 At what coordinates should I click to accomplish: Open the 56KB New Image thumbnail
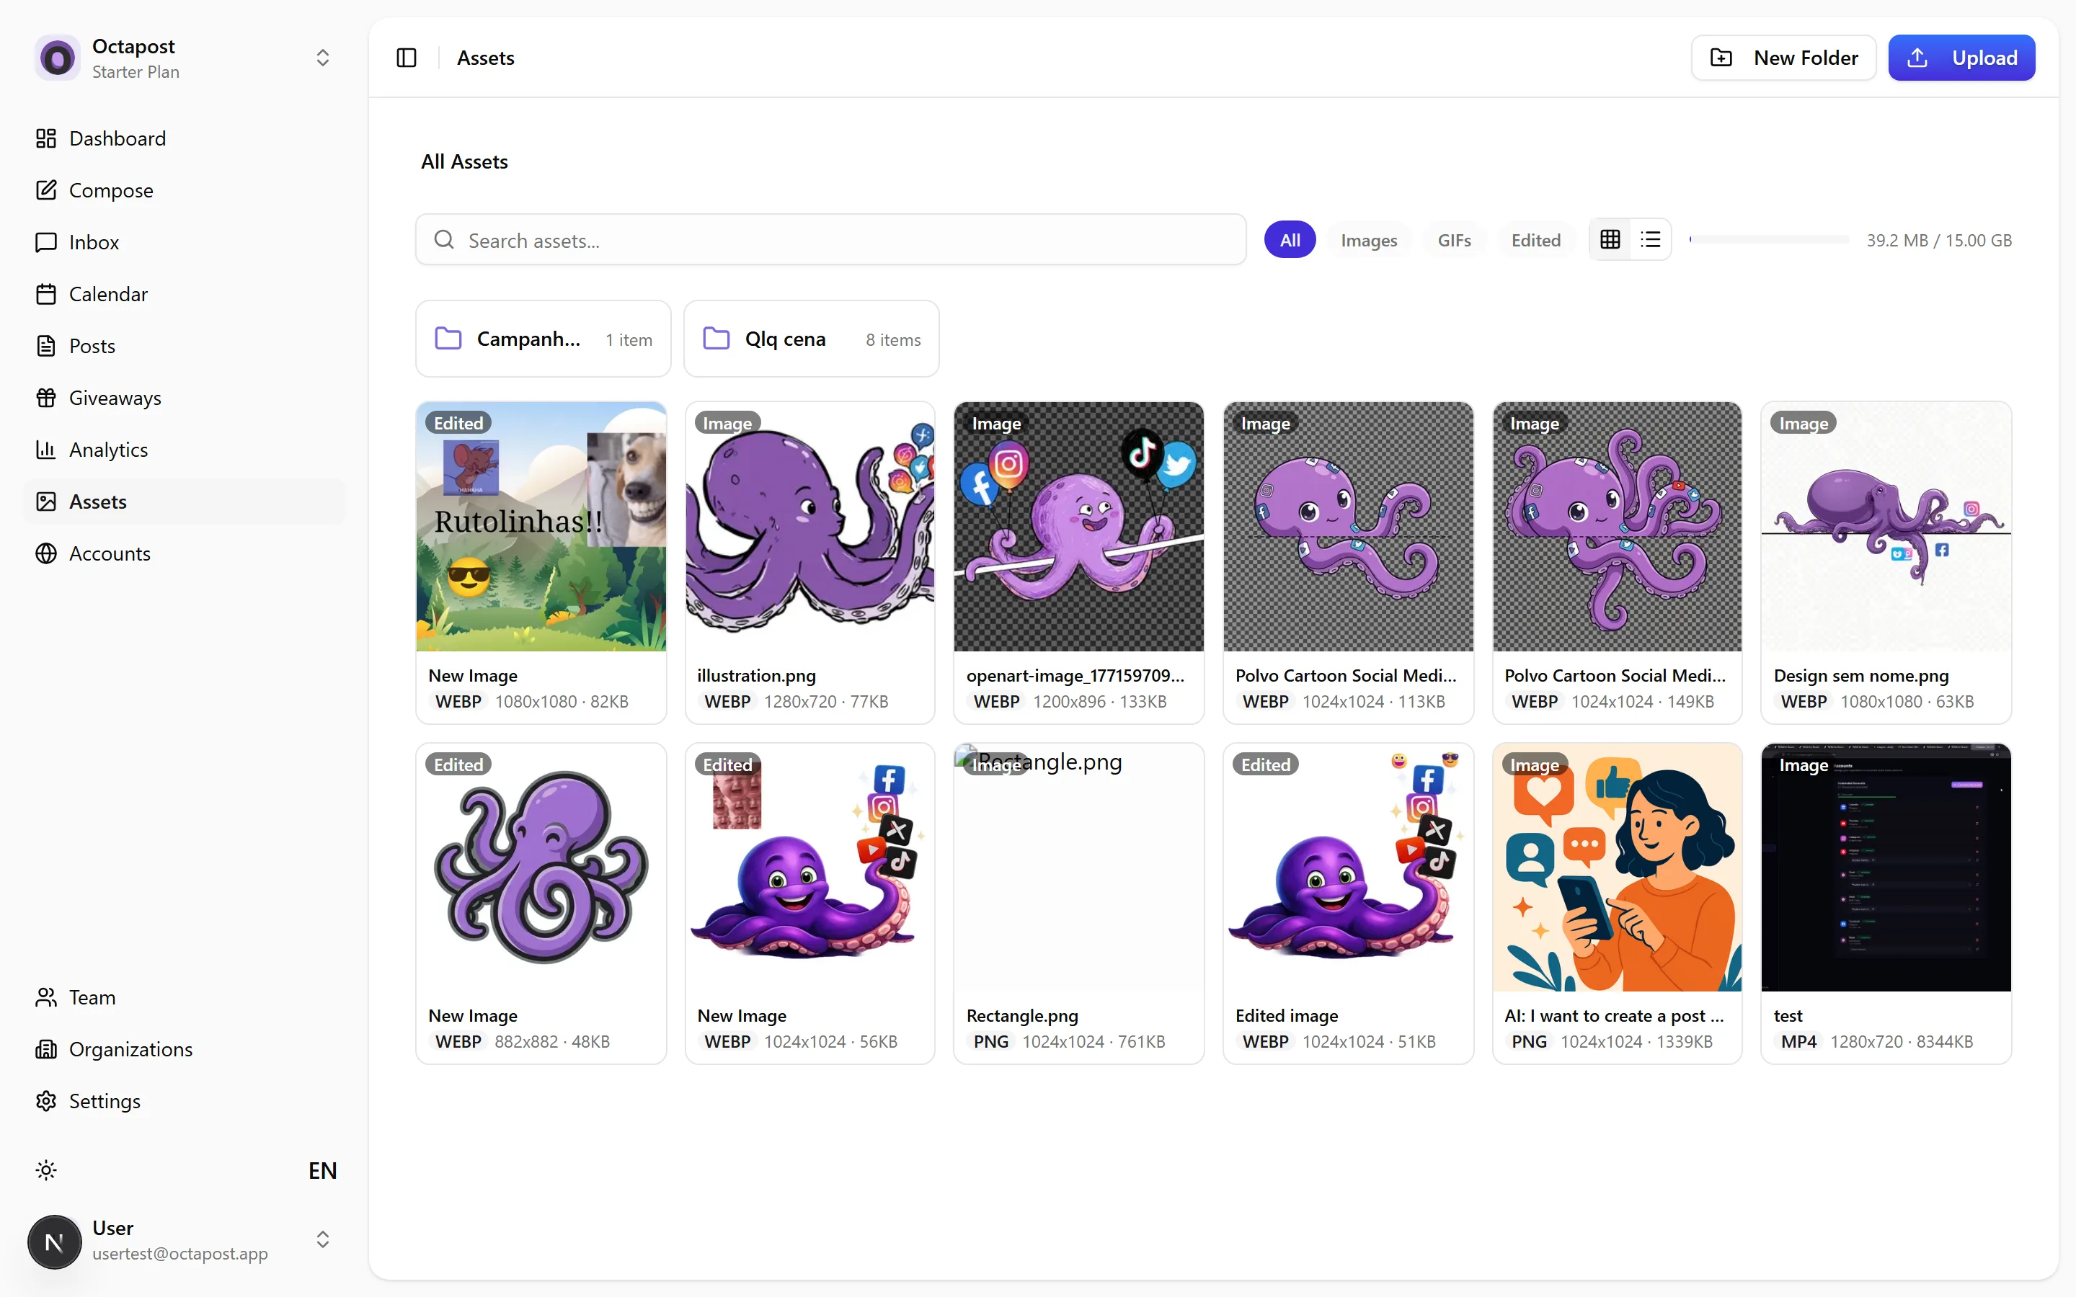point(809,868)
